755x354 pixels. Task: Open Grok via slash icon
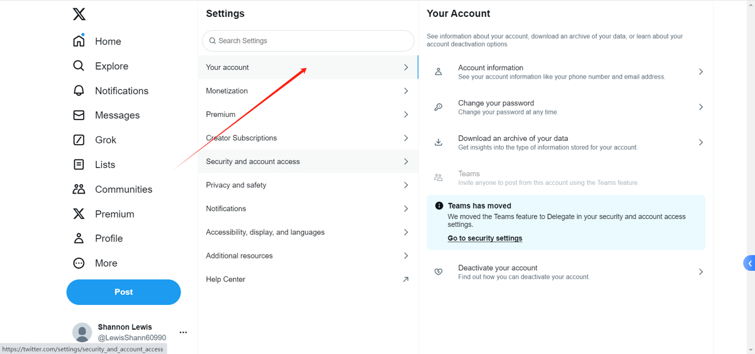click(79, 140)
